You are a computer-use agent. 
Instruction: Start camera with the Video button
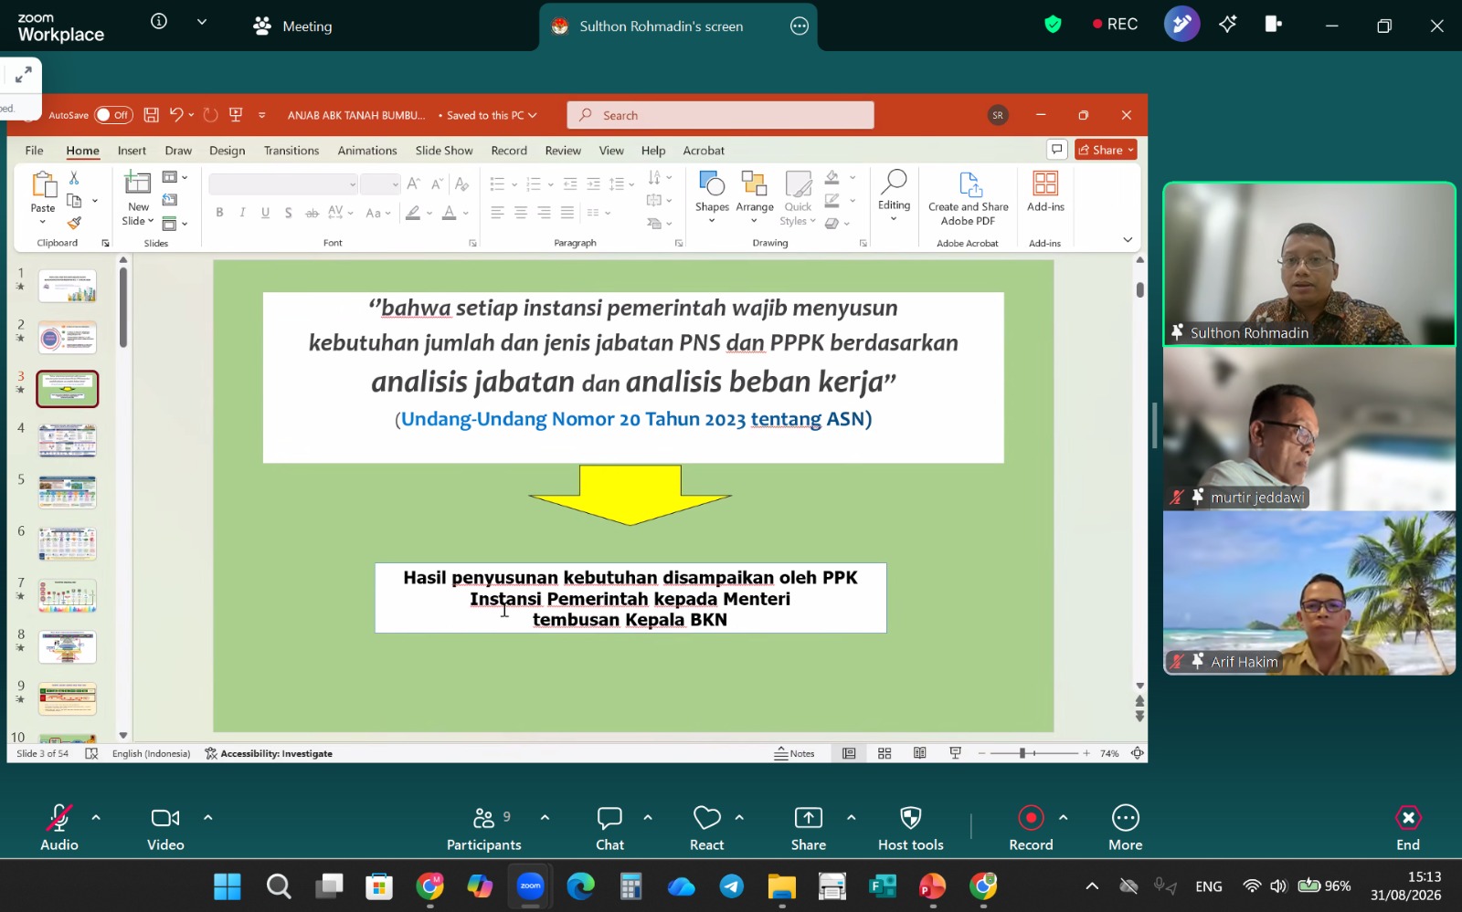coord(165,827)
